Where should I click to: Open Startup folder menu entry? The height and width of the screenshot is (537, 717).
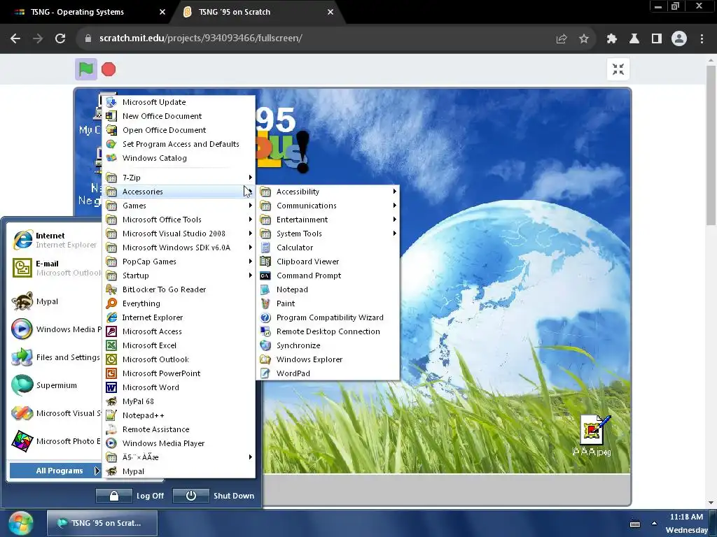tap(179, 275)
